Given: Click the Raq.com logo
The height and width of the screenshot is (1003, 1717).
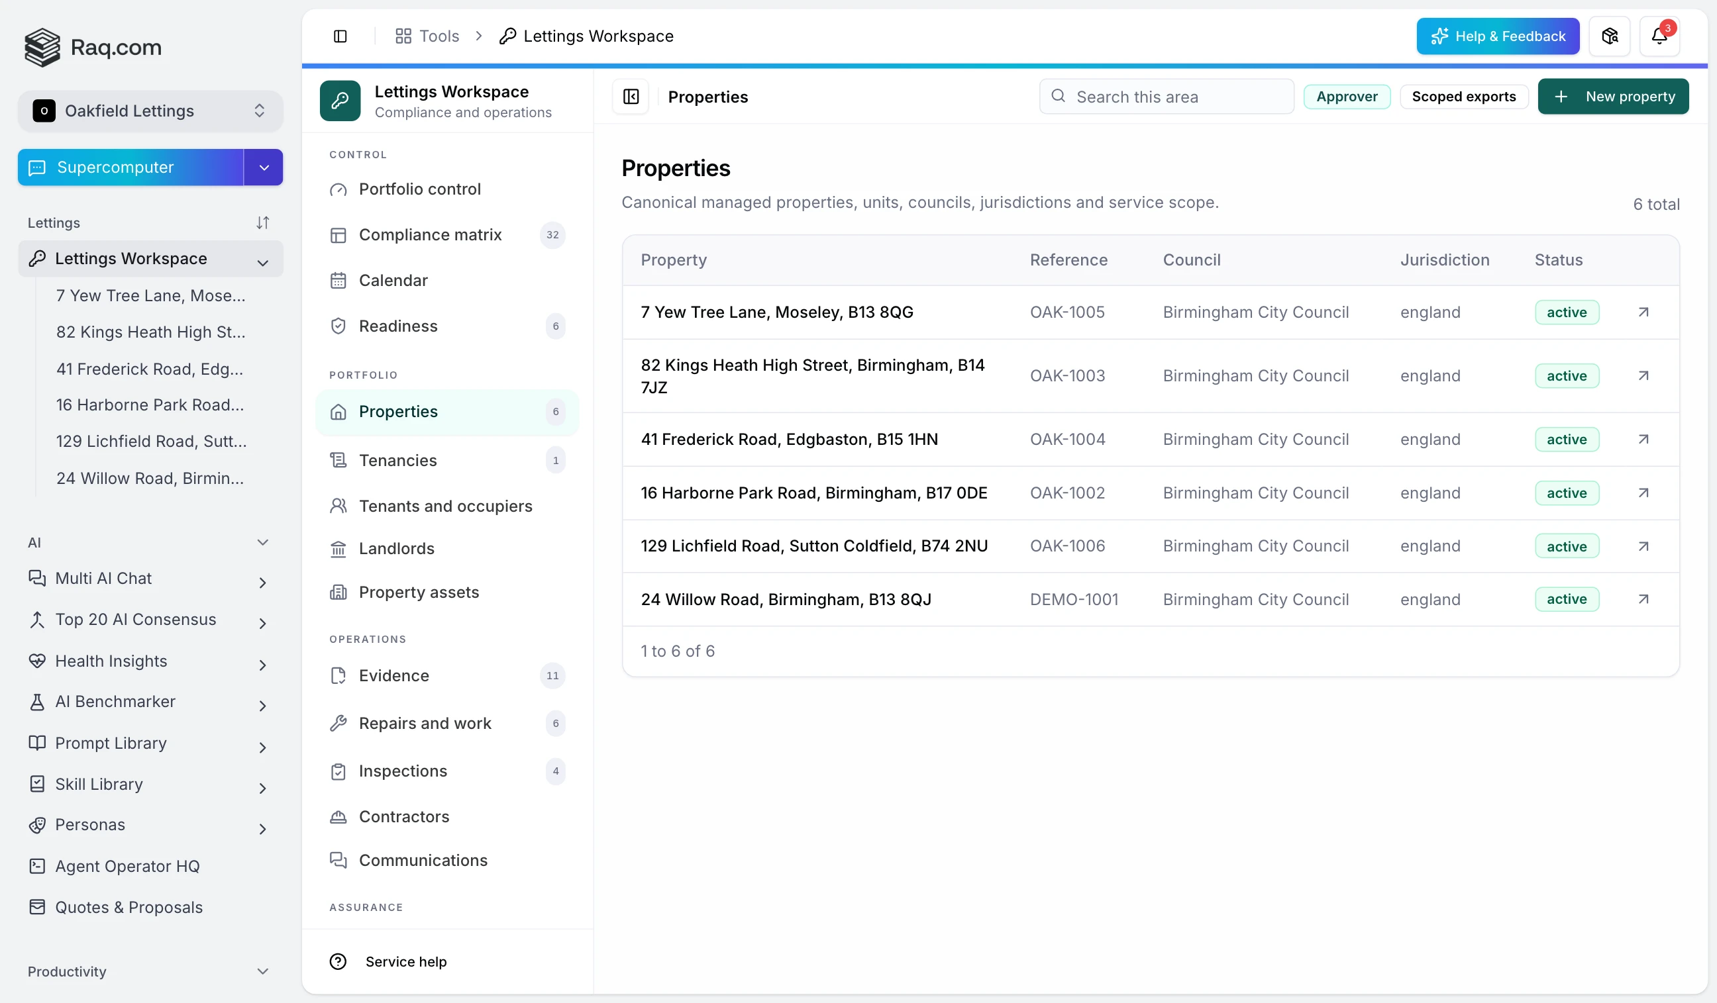Looking at the screenshot, I should coord(93,47).
